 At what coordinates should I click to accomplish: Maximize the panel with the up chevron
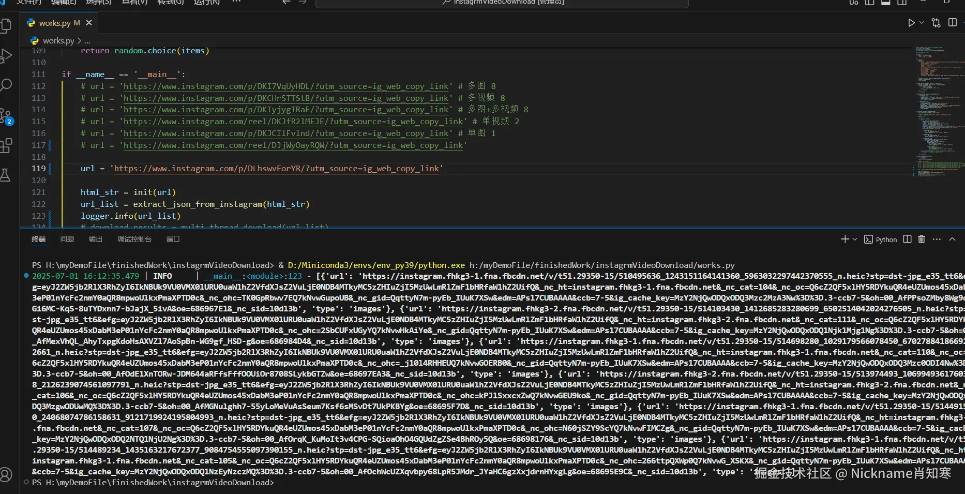pos(952,239)
